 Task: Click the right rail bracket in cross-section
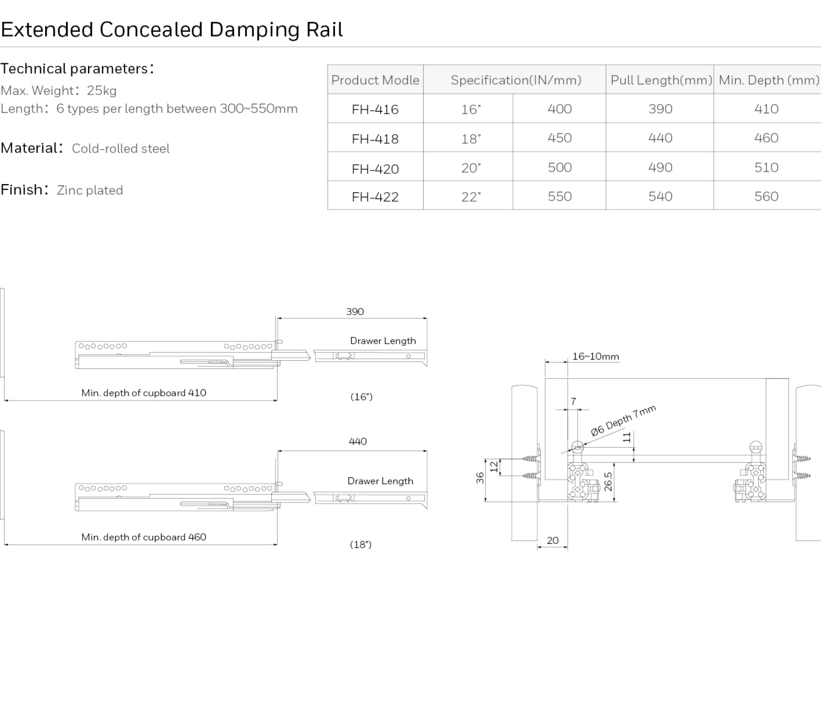pos(751,472)
